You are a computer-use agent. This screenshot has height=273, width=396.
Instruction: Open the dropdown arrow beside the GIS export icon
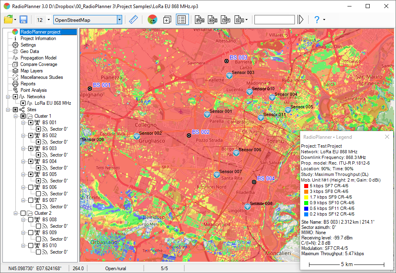point(246,20)
